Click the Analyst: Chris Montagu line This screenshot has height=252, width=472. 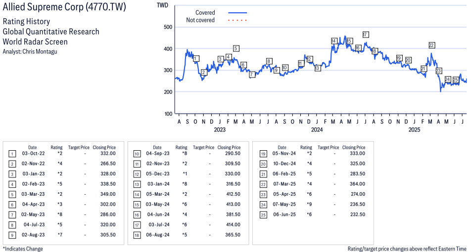click(x=30, y=51)
